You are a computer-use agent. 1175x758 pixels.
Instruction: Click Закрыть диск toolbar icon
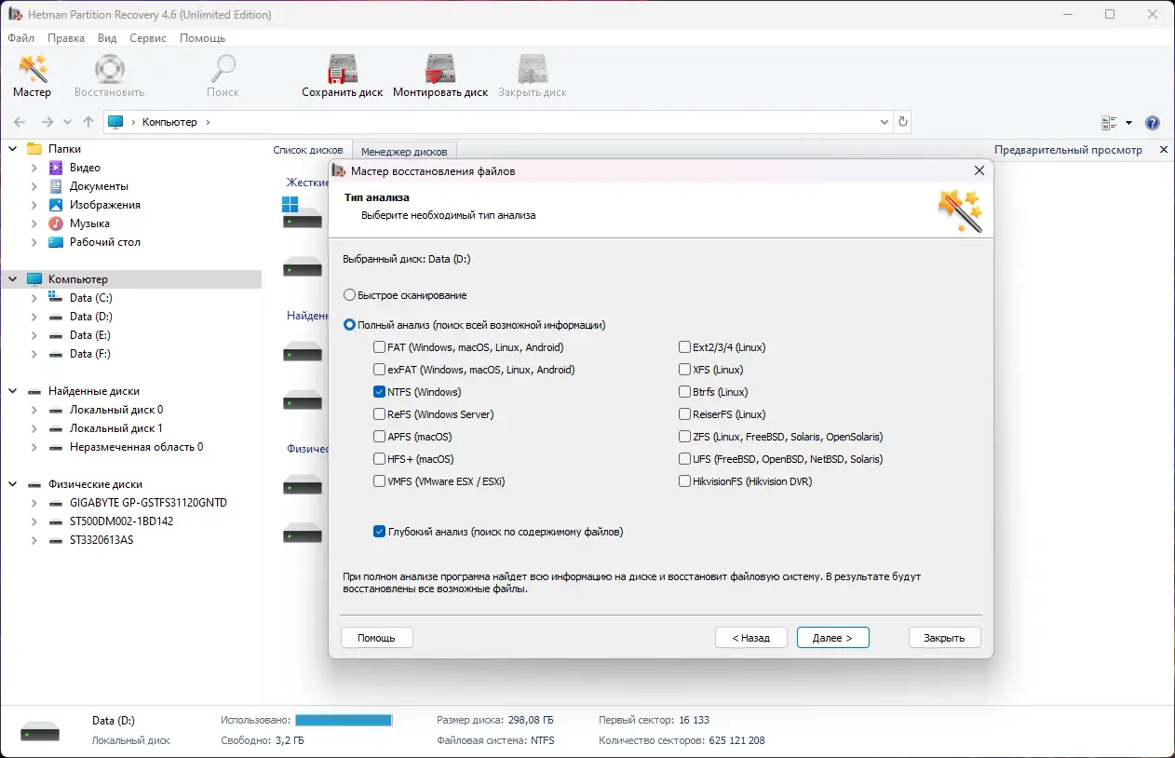click(x=533, y=70)
